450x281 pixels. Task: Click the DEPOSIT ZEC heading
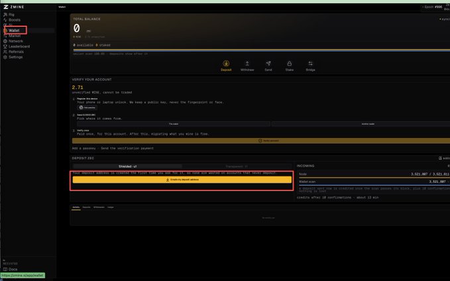point(83,158)
